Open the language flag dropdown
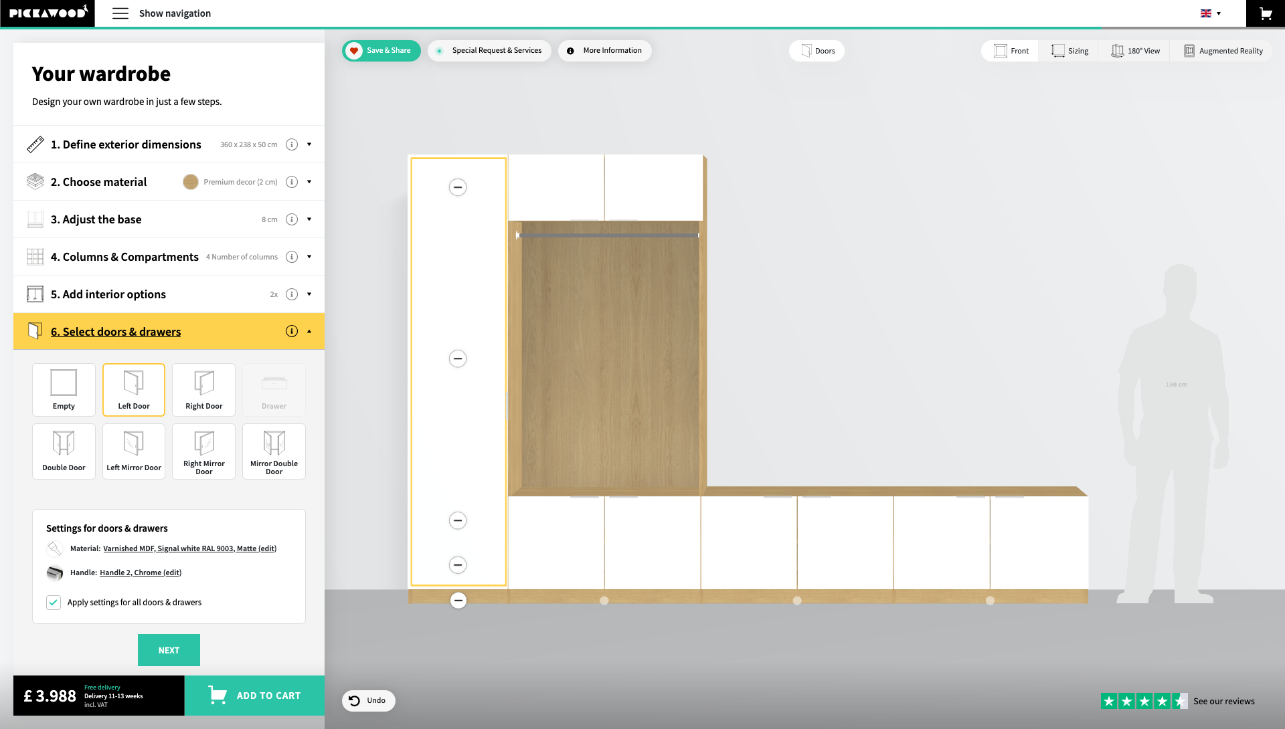The width and height of the screenshot is (1285, 729). pyautogui.click(x=1210, y=13)
